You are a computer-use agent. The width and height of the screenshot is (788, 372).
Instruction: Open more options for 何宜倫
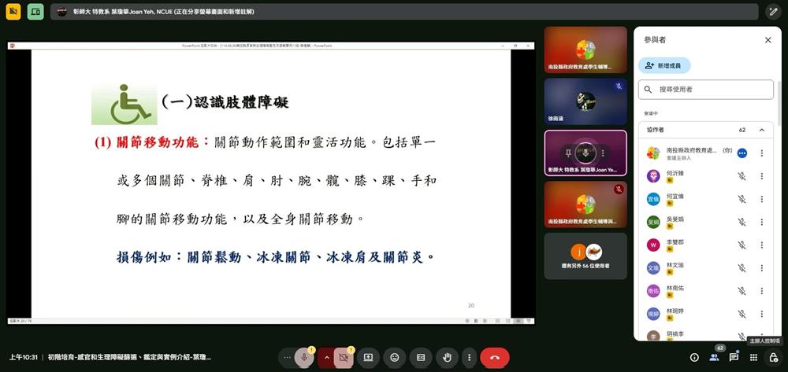(x=761, y=199)
